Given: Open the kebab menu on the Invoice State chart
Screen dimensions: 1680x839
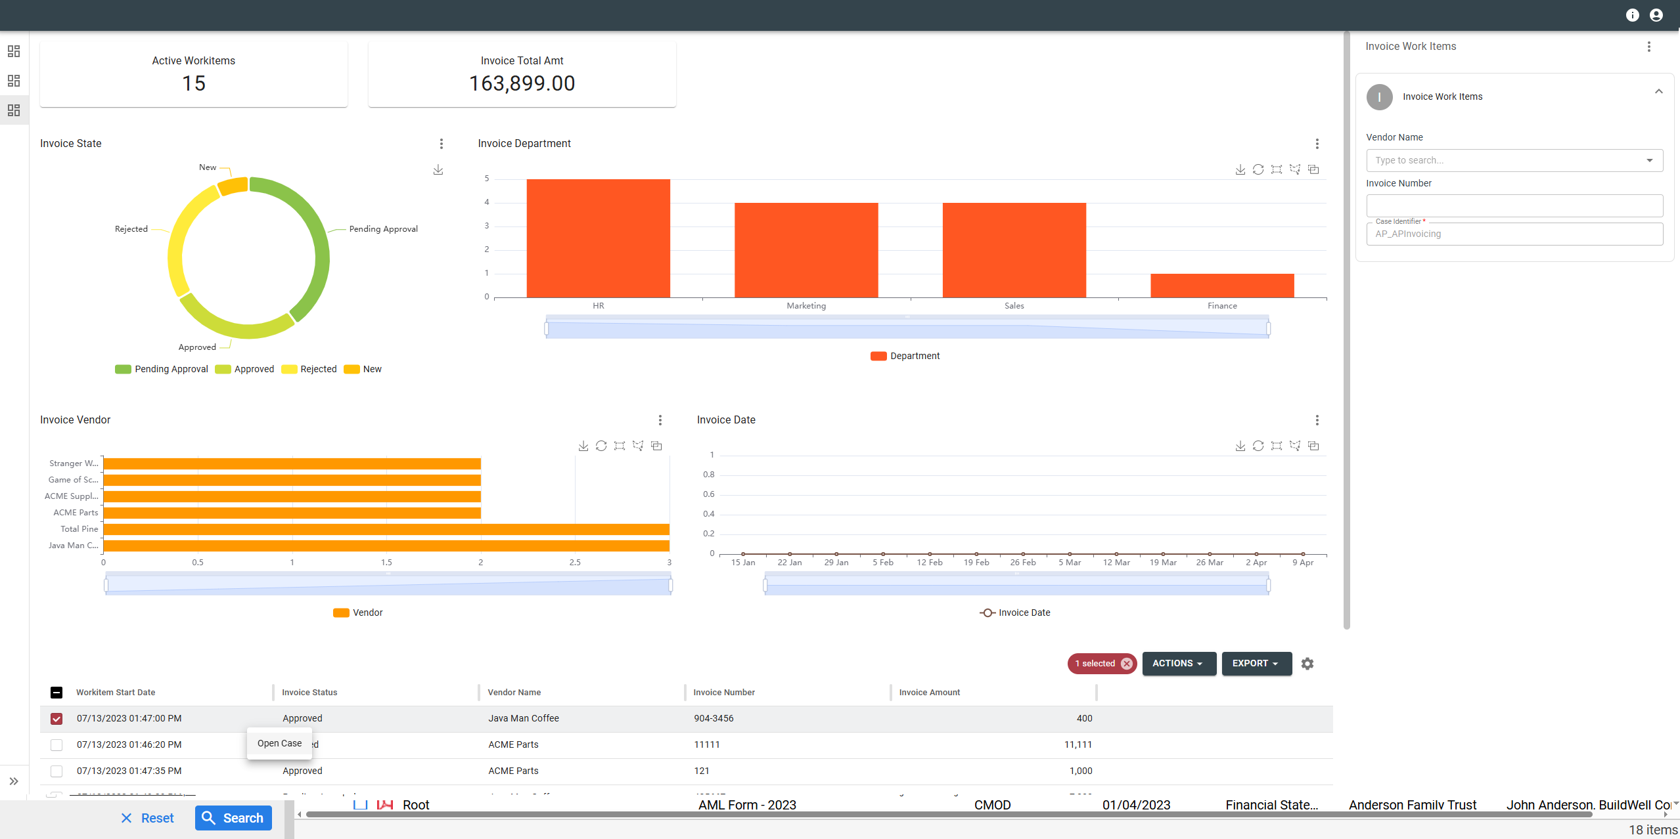Looking at the screenshot, I should (441, 144).
